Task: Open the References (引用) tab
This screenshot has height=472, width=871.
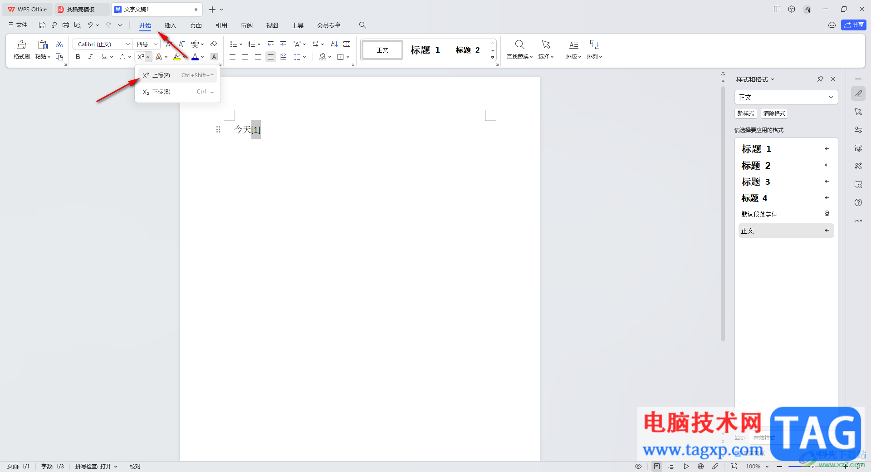Action: click(x=221, y=25)
